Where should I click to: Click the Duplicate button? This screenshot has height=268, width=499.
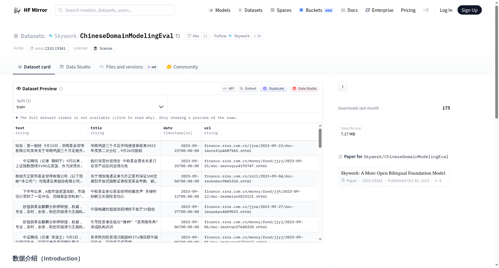[x=273, y=88]
